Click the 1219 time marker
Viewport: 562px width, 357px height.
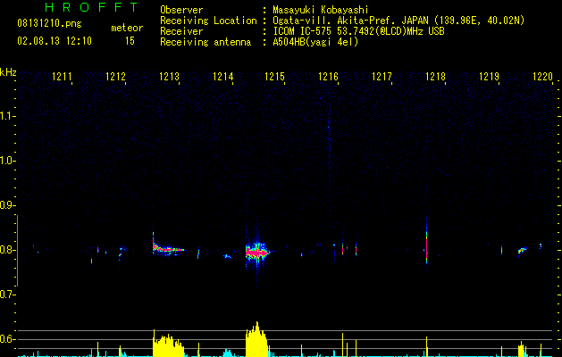490,77
